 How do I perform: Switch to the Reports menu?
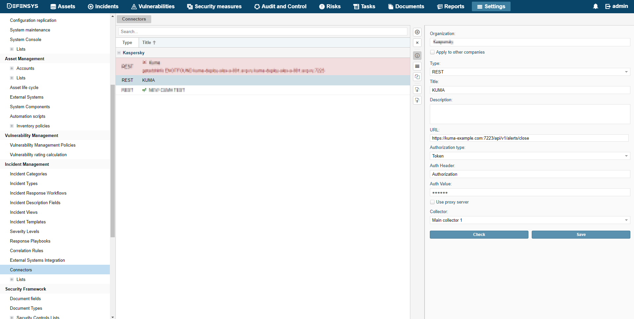(450, 6)
